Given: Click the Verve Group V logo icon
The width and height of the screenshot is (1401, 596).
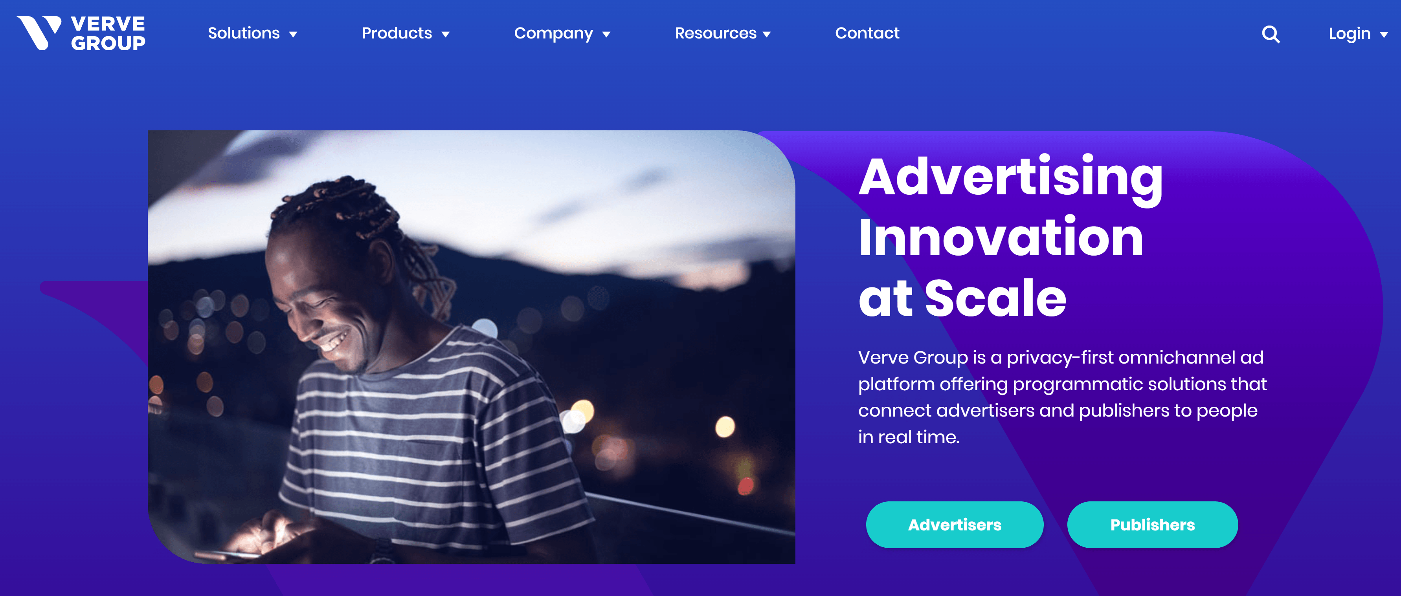Looking at the screenshot, I should [39, 33].
